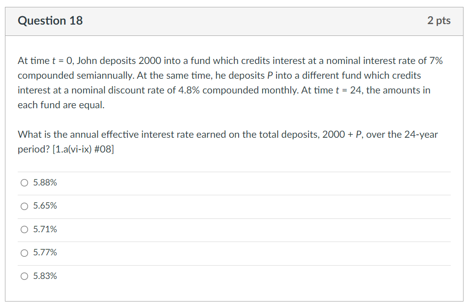This screenshot has width=466, height=304.
Task: Select the 5.88% answer option
Action: click(x=24, y=182)
